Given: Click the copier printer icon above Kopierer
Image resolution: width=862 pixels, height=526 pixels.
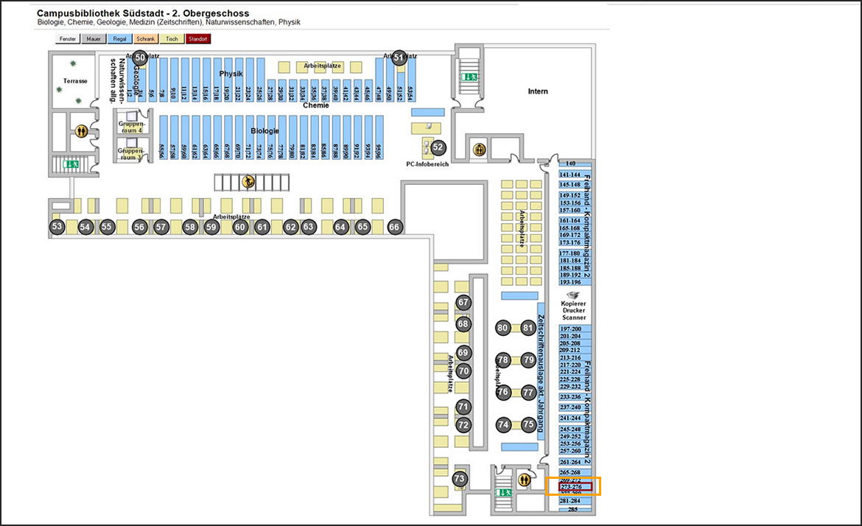Looking at the screenshot, I should pos(573,295).
